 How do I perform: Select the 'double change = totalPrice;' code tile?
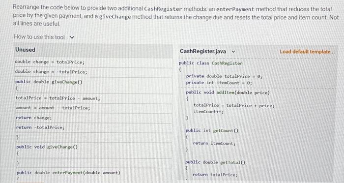[93, 62]
